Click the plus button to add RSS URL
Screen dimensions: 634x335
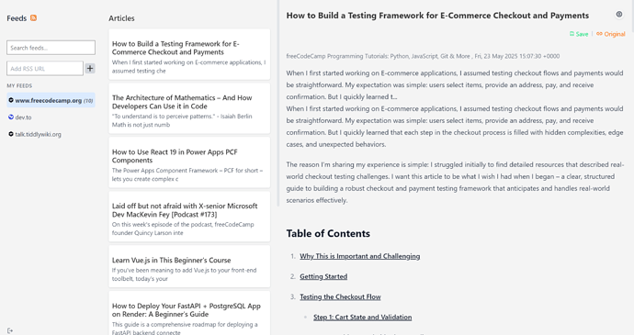90,68
